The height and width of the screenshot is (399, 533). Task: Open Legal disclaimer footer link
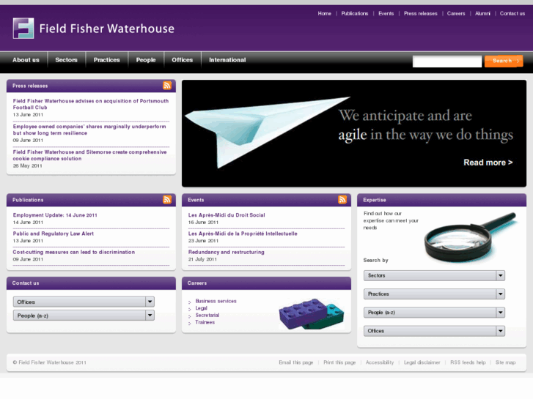pos(422,362)
